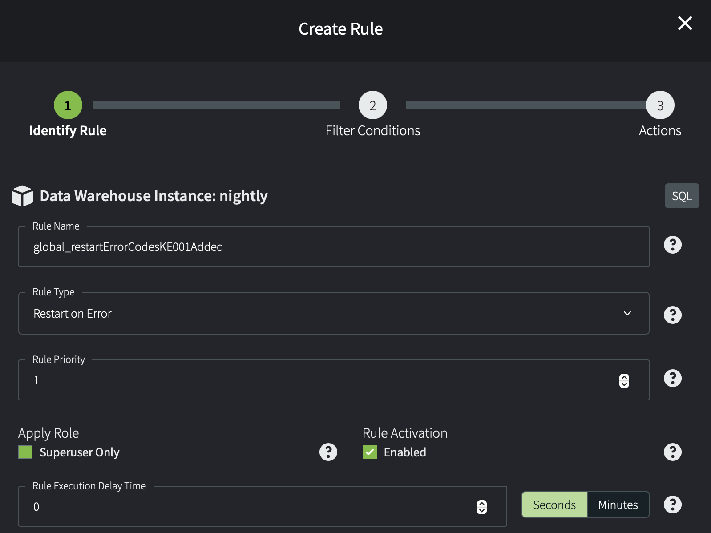The width and height of the screenshot is (711, 533).
Task: Click the Rule Execution Delay Time stepper
Action: [482, 507]
